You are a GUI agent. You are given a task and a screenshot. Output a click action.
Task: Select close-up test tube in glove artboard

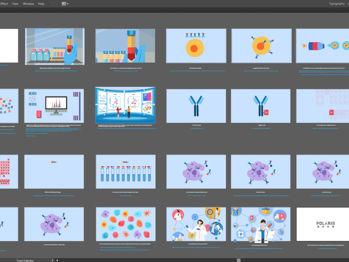(x=125, y=46)
